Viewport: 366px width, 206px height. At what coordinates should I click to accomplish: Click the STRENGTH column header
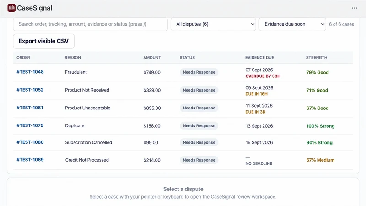pyautogui.click(x=317, y=58)
